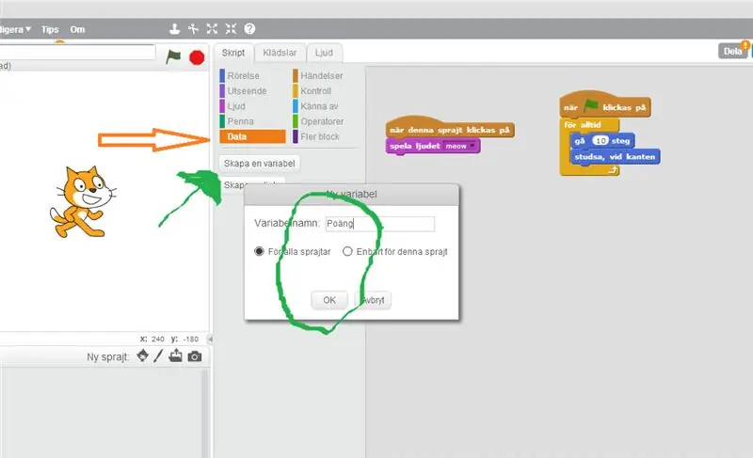Select Enbart för denna sprajt option
Image resolution: width=753 pixels, height=458 pixels.
[x=347, y=251]
